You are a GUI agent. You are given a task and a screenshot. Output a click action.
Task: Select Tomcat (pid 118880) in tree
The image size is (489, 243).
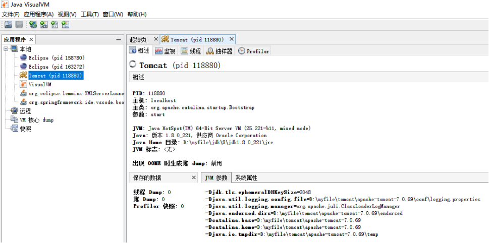point(56,76)
